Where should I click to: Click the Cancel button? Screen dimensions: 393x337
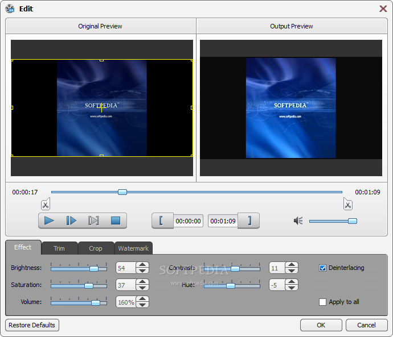click(x=366, y=325)
